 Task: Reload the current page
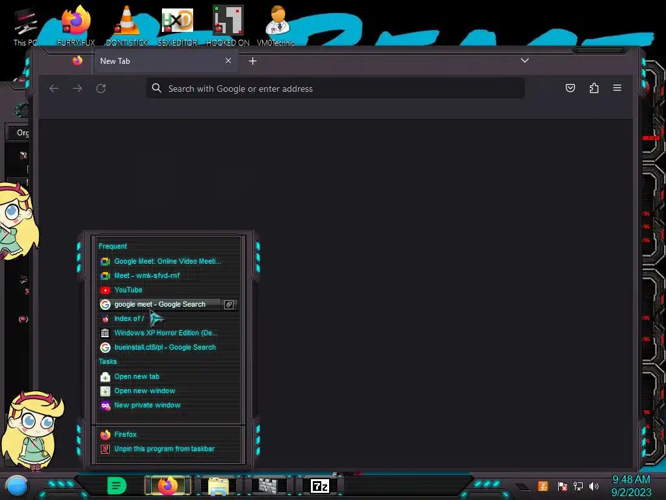coord(101,89)
